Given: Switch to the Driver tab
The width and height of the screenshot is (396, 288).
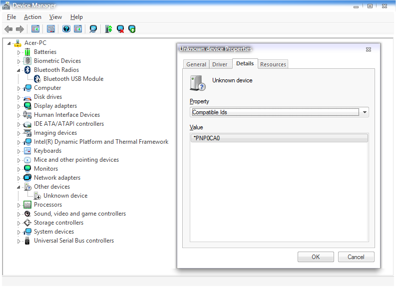Looking at the screenshot, I should tap(220, 64).
